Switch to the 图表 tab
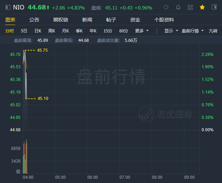The width and height of the screenshot is (222, 183). (x=10, y=20)
